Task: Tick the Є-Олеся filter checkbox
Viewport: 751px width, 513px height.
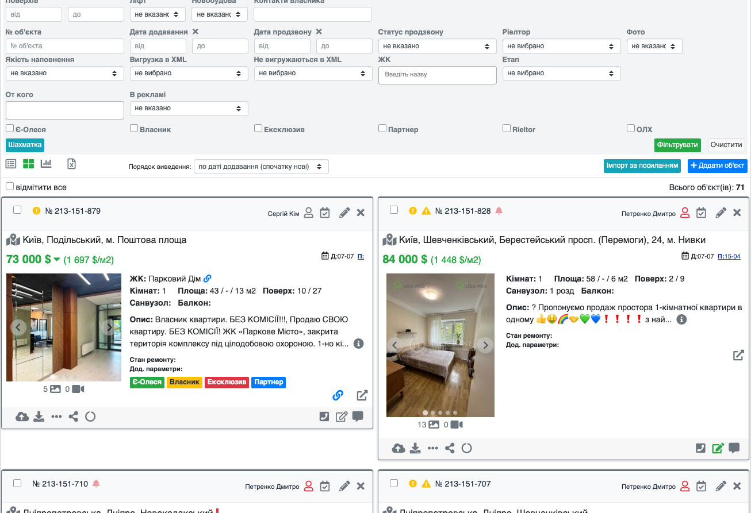Action: 10,129
